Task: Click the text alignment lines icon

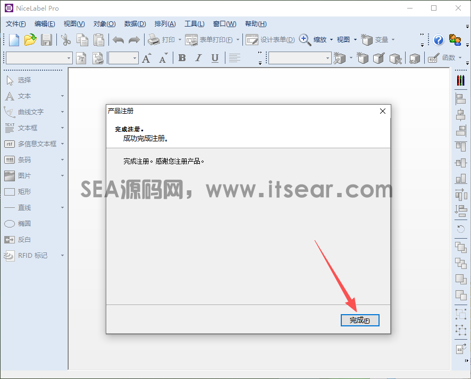Action: [234, 57]
